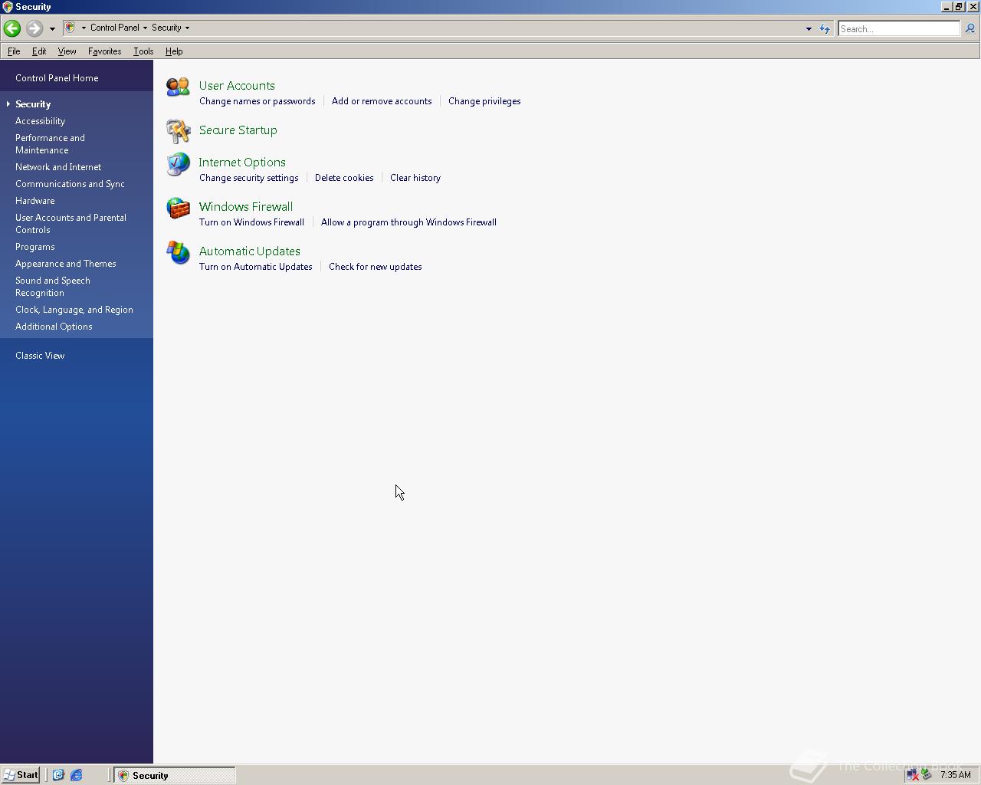Click the first Quick Launch icon
Image resolution: width=981 pixels, height=785 pixels.
click(58, 775)
